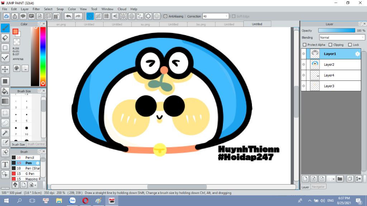Screen dimensions: 367x206
Task: Enable curve snap icon
Action: pyautogui.click(x=140, y=16)
